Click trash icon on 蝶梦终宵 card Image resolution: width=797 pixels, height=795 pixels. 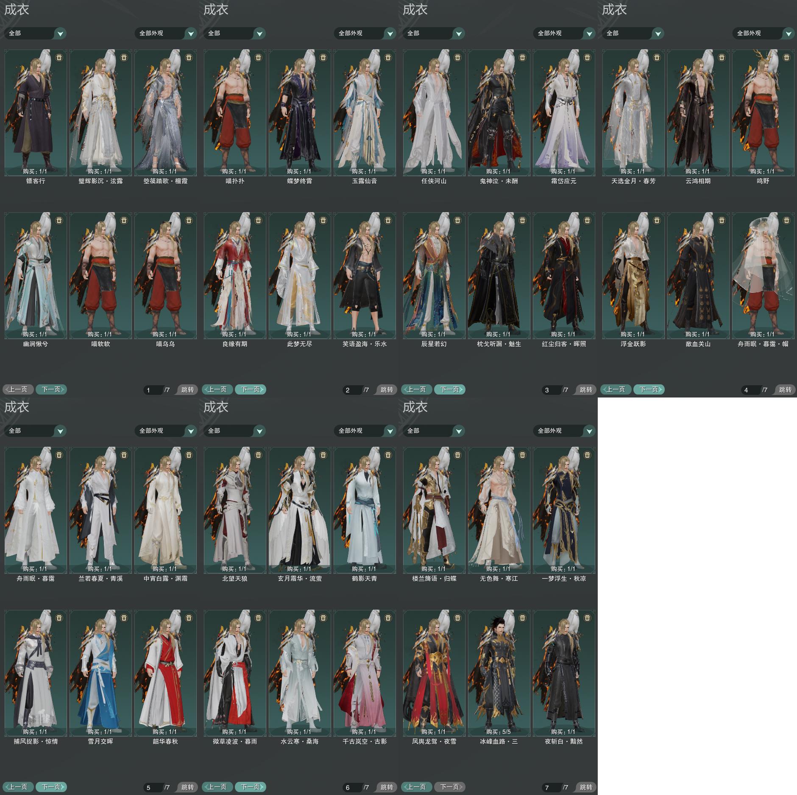[323, 57]
